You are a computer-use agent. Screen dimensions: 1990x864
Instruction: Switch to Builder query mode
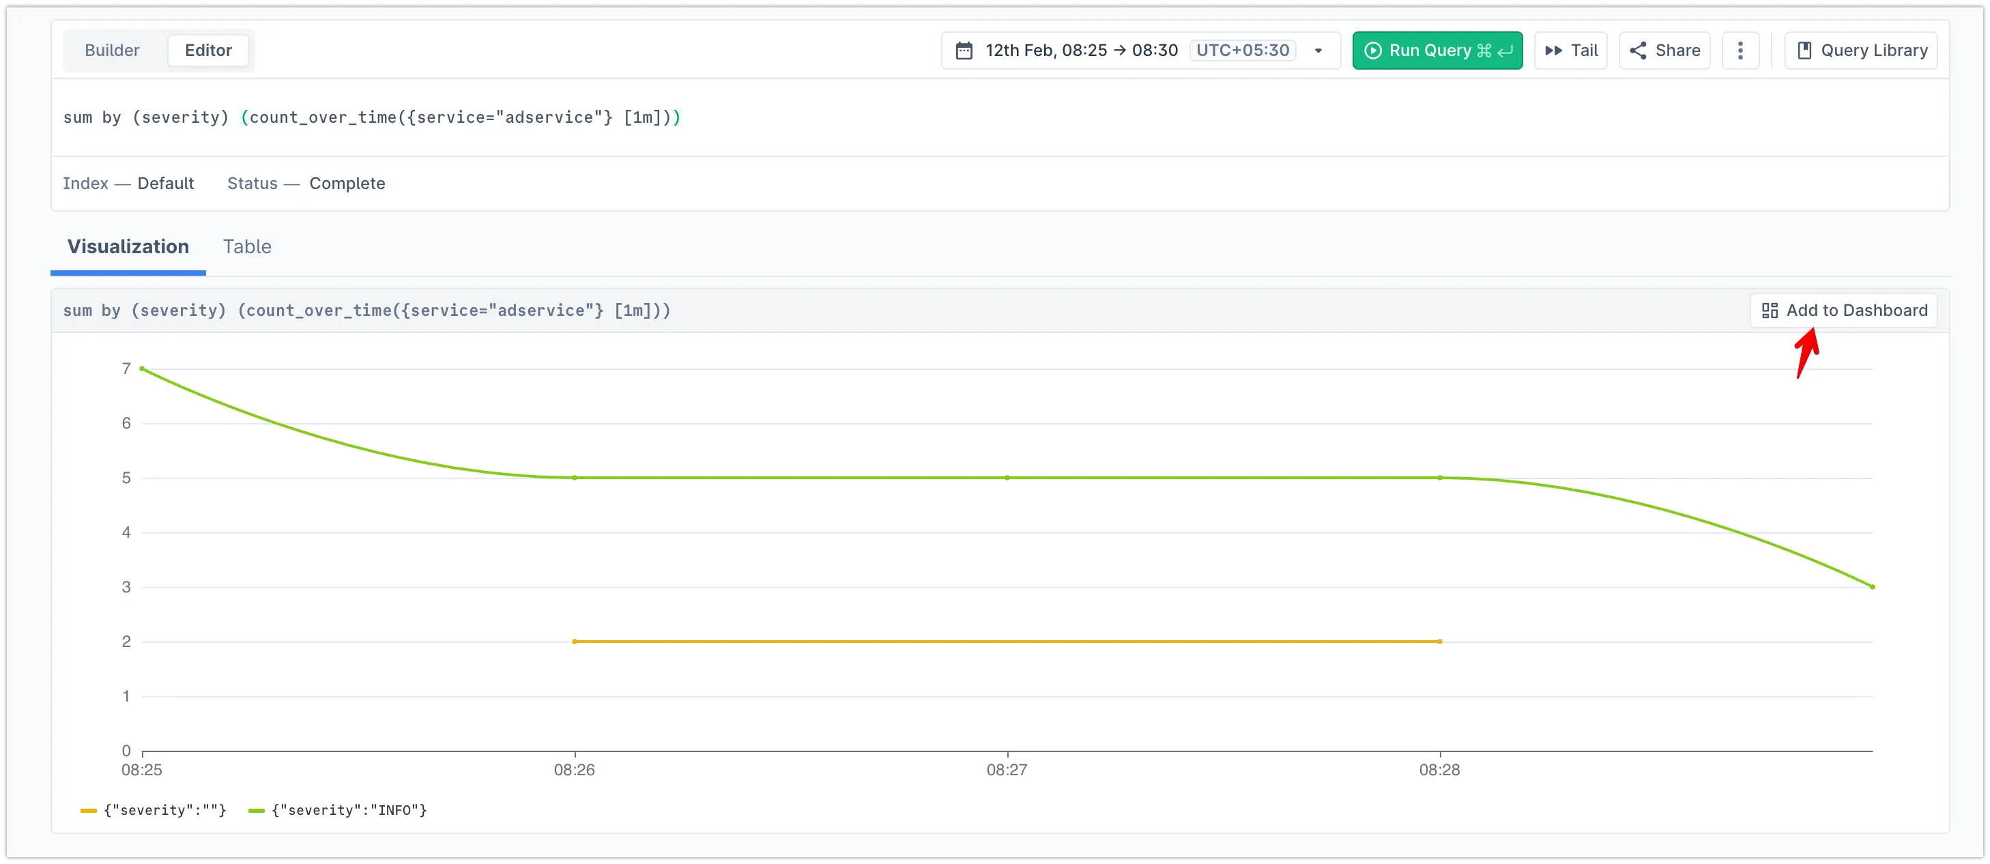(112, 51)
